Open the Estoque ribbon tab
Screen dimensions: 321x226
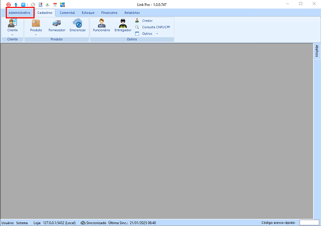click(x=88, y=13)
